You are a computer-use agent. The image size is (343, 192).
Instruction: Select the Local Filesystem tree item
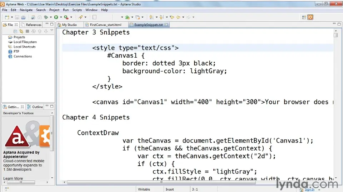click(25, 42)
